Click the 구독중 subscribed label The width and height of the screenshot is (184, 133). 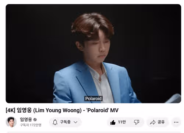[x=65, y=122]
